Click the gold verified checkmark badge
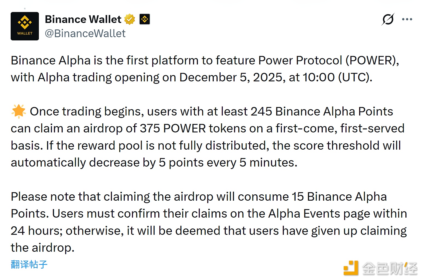421x279 pixels. [129, 19]
